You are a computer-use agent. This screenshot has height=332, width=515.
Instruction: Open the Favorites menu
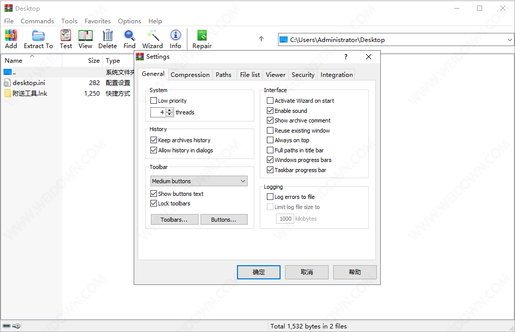pyautogui.click(x=98, y=21)
